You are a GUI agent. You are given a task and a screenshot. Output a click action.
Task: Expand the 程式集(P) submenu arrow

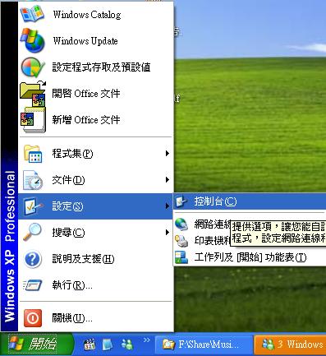(x=168, y=154)
